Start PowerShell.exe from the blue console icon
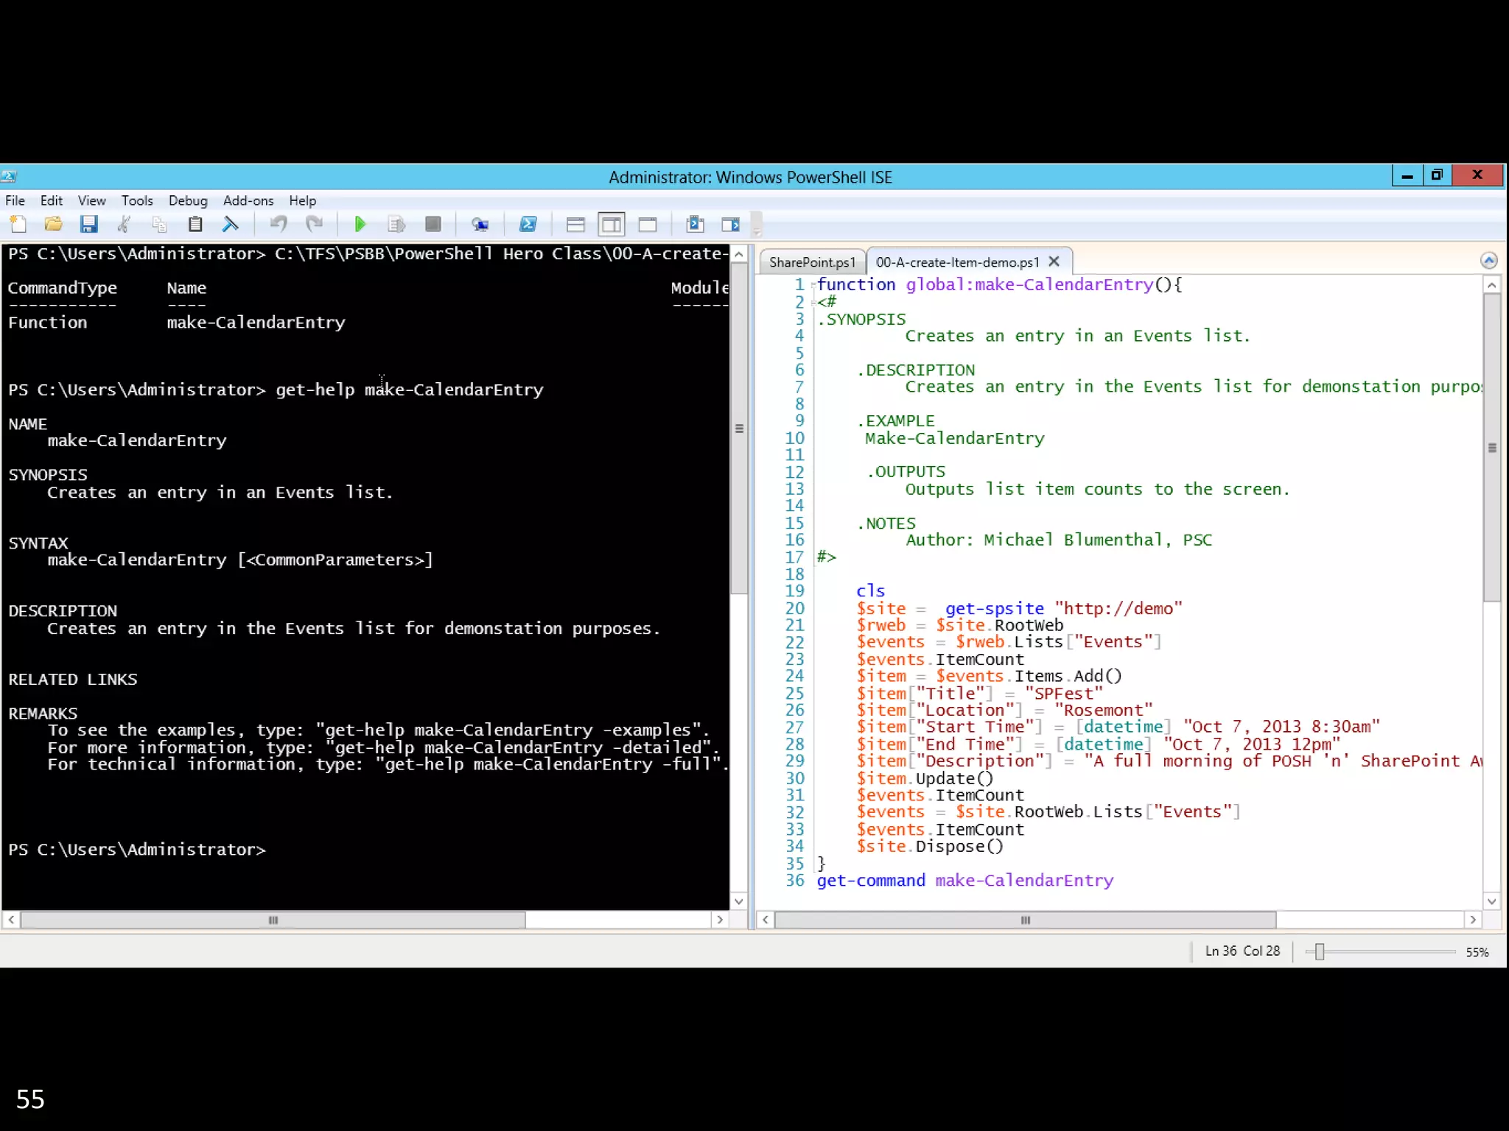The image size is (1509, 1131). (528, 224)
